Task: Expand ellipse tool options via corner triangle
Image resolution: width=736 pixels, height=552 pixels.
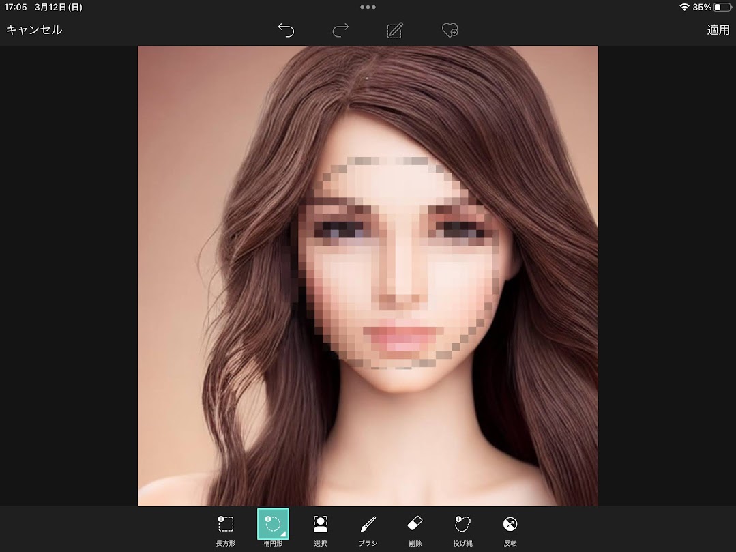Action: [284, 534]
